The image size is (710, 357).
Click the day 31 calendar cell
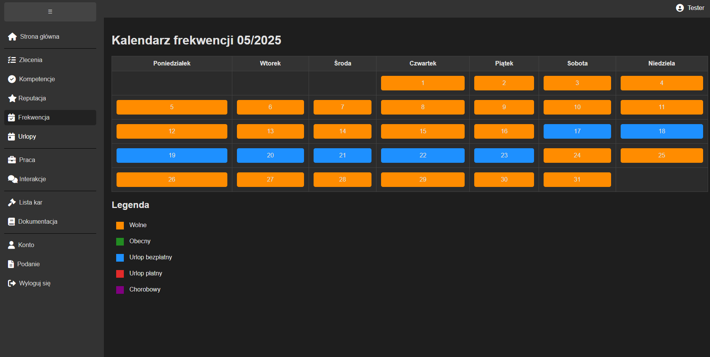[x=577, y=180]
